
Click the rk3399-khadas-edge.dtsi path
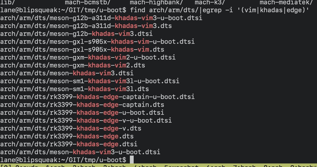point(69,144)
